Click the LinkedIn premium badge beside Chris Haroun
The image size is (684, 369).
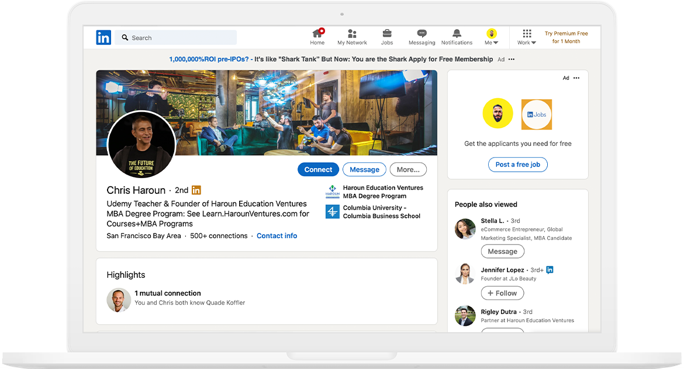pyautogui.click(x=196, y=190)
